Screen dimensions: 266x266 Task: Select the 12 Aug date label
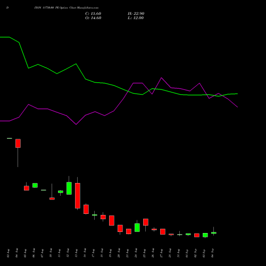pyautogui.click(x=68, y=253)
